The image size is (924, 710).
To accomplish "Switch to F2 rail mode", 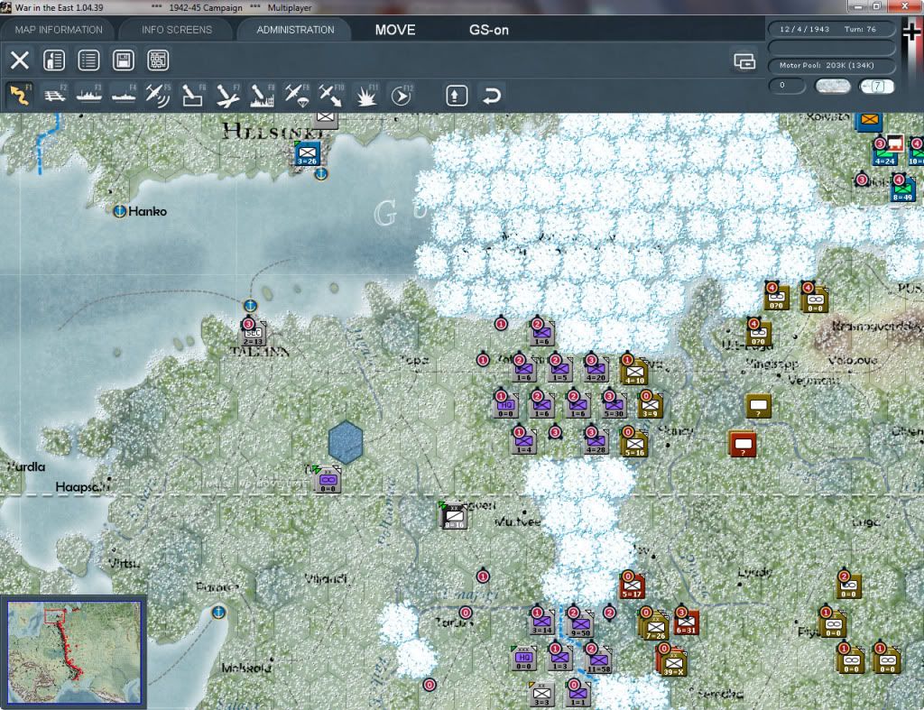I will coord(55,95).
